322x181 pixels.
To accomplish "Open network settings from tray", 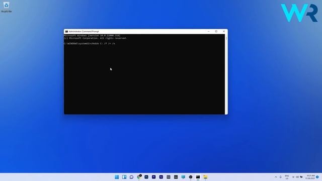I will click(x=293, y=177).
